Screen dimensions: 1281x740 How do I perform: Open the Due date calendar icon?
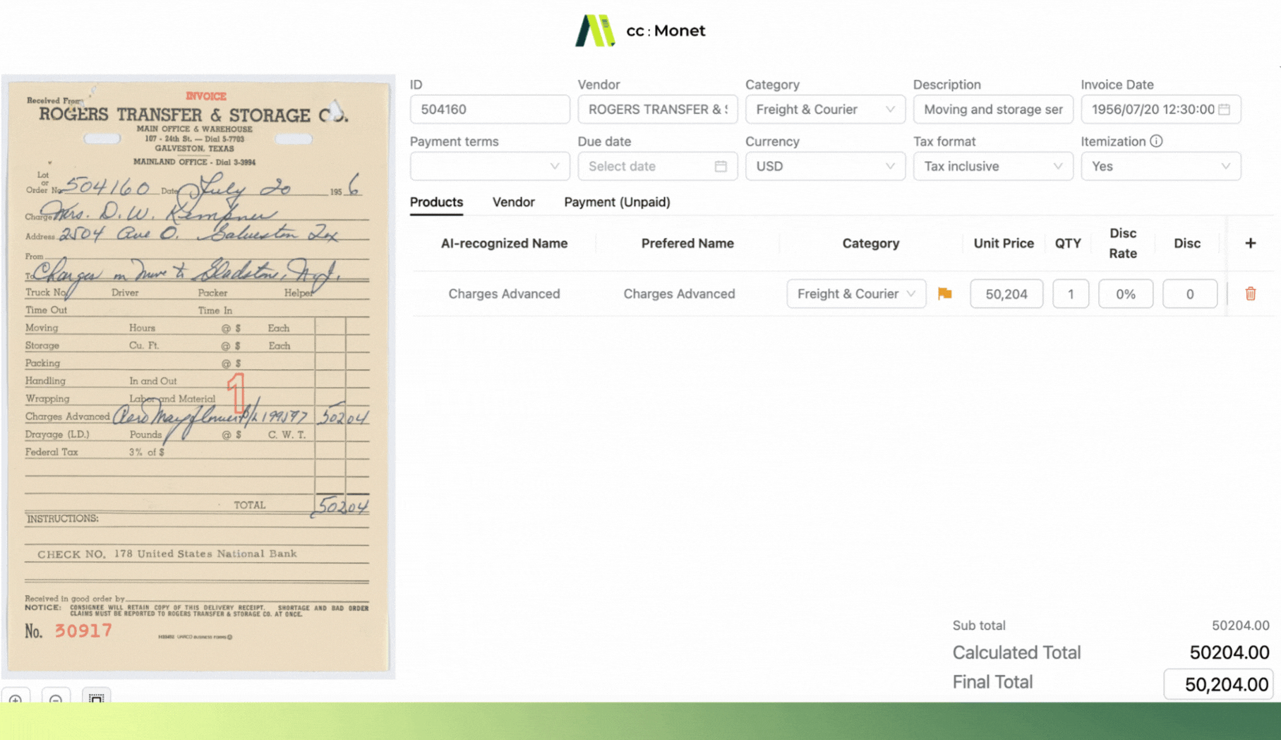(721, 167)
